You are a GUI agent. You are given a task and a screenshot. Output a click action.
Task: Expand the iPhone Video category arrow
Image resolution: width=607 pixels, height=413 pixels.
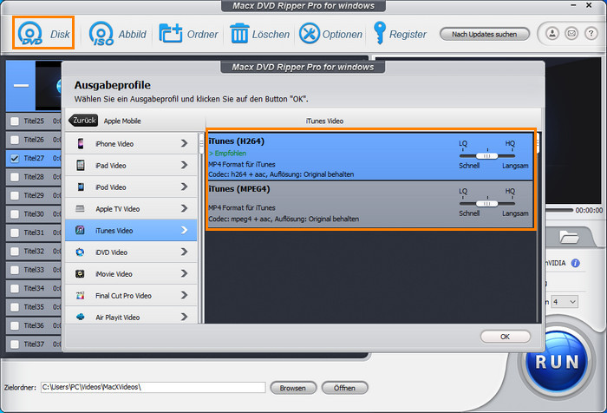184,143
